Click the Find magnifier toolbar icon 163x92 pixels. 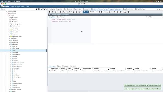pyautogui.click(x=64, y=12)
